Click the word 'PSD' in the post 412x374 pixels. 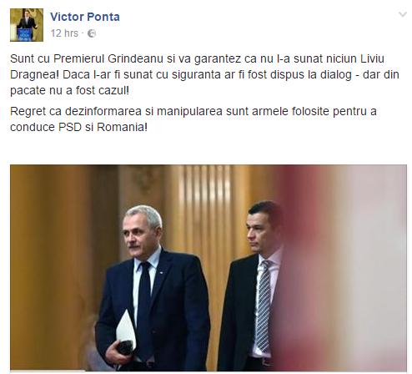(x=70, y=127)
